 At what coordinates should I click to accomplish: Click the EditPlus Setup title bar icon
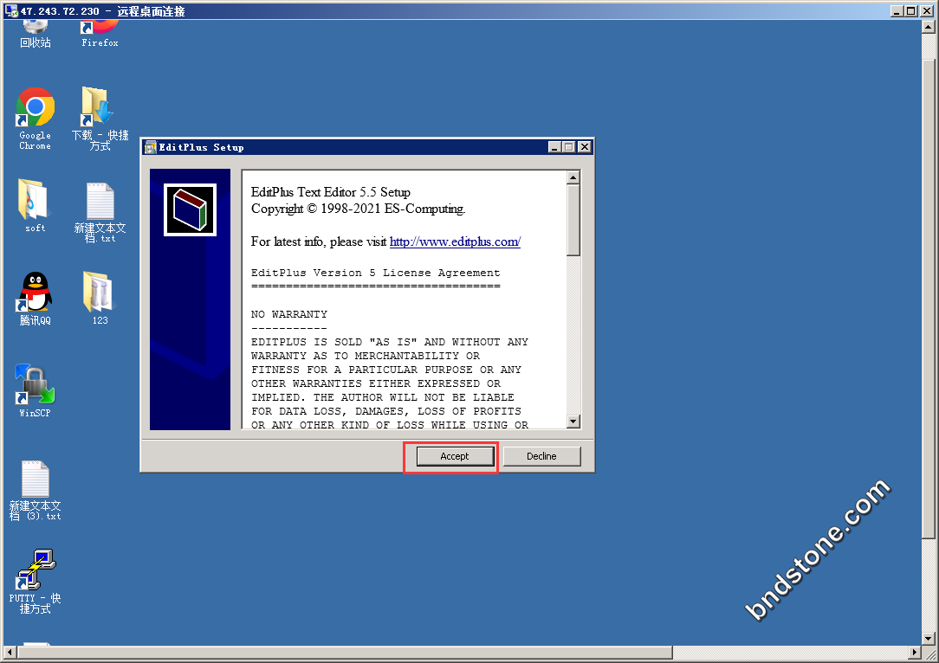[x=150, y=147]
